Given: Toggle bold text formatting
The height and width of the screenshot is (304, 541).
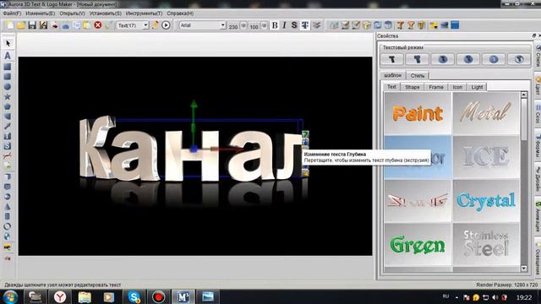Looking at the screenshot, I should [x=275, y=25].
